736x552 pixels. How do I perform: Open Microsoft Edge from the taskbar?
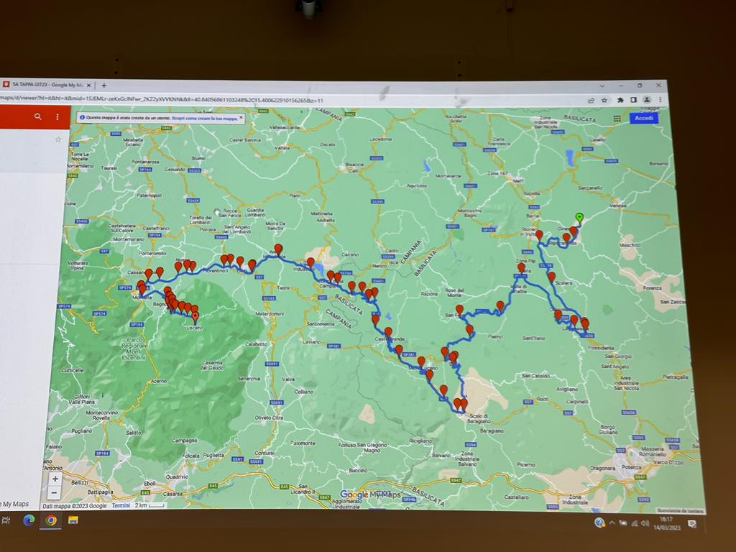29,520
